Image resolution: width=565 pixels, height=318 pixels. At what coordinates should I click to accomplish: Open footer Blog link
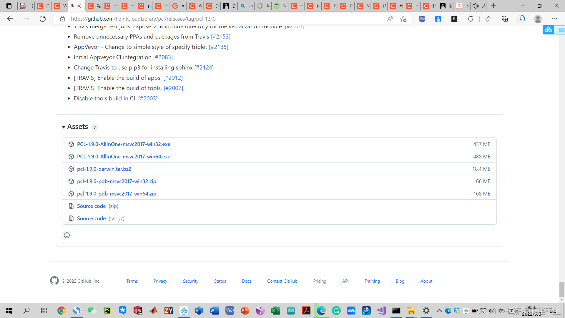(400, 281)
